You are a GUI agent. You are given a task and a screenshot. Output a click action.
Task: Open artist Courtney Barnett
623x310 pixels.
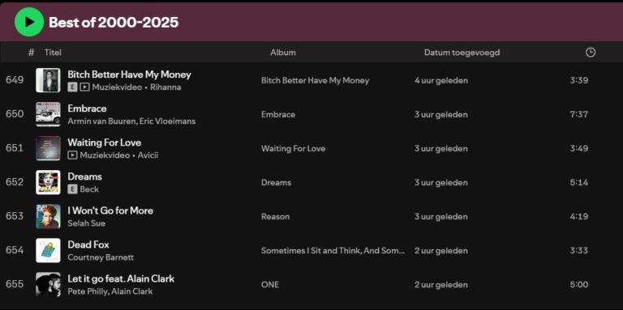pos(101,257)
